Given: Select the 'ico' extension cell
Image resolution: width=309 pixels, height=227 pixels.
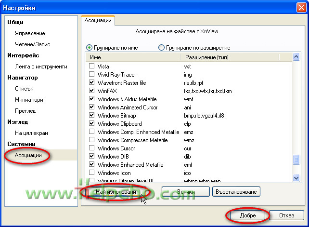Looking at the screenshot, I should 187,173.
